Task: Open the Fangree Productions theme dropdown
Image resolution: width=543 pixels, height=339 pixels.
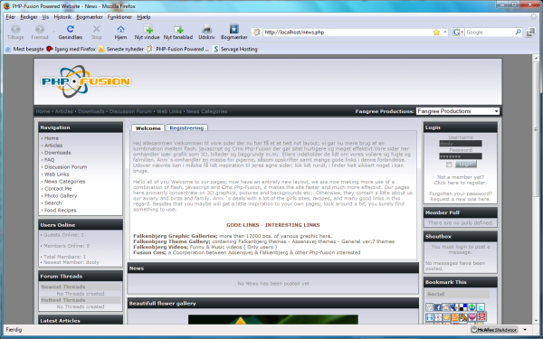Action: click(458, 111)
